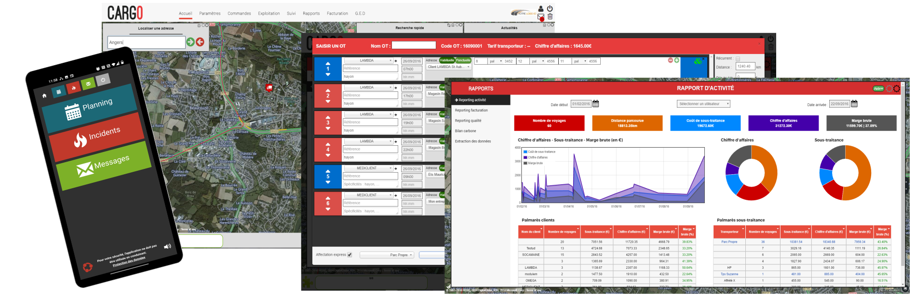Image resolution: width=916 pixels, height=304 pixels.
Task: Click the red back arrow beside address field
Action: tap(200, 42)
